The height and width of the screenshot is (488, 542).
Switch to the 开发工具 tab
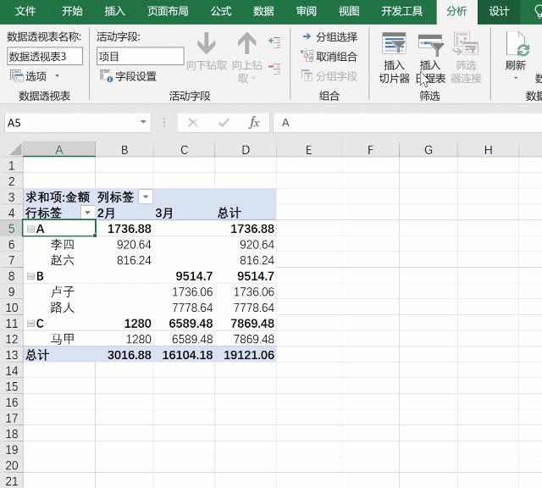click(x=401, y=11)
